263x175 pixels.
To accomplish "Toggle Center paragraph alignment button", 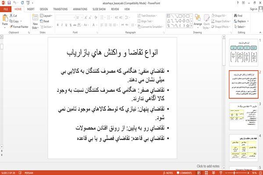I will pyautogui.click(x=106, y=25).
